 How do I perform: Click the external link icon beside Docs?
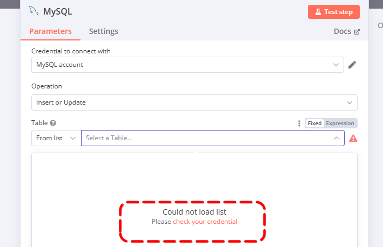point(357,32)
